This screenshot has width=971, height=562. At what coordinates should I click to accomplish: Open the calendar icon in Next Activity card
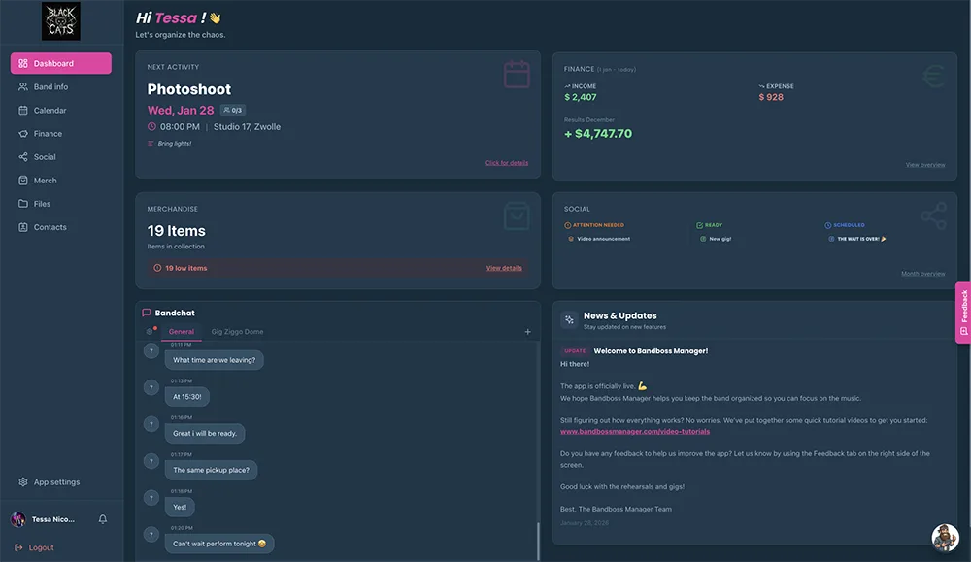point(517,75)
